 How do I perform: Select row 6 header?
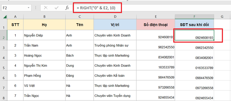pos(4,76)
